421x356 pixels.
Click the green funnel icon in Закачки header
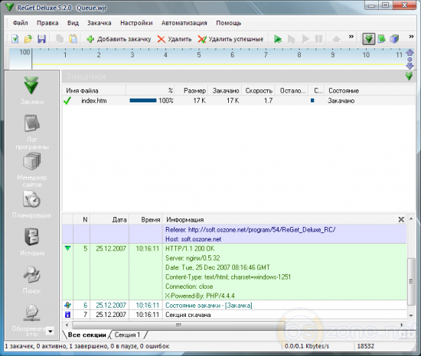point(410,76)
